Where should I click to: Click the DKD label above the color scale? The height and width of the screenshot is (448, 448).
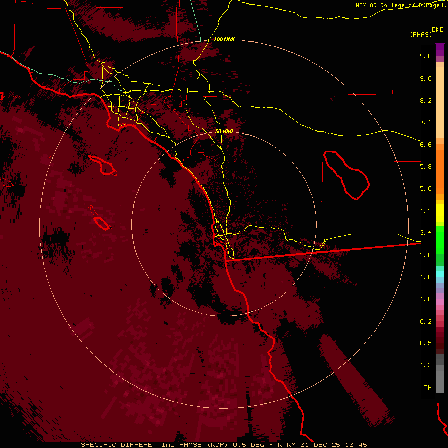pyautogui.click(x=438, y=29)
